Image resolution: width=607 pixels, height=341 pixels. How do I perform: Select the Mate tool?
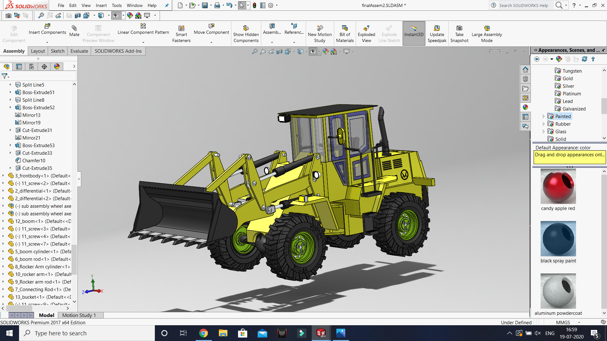click(74, 31)
